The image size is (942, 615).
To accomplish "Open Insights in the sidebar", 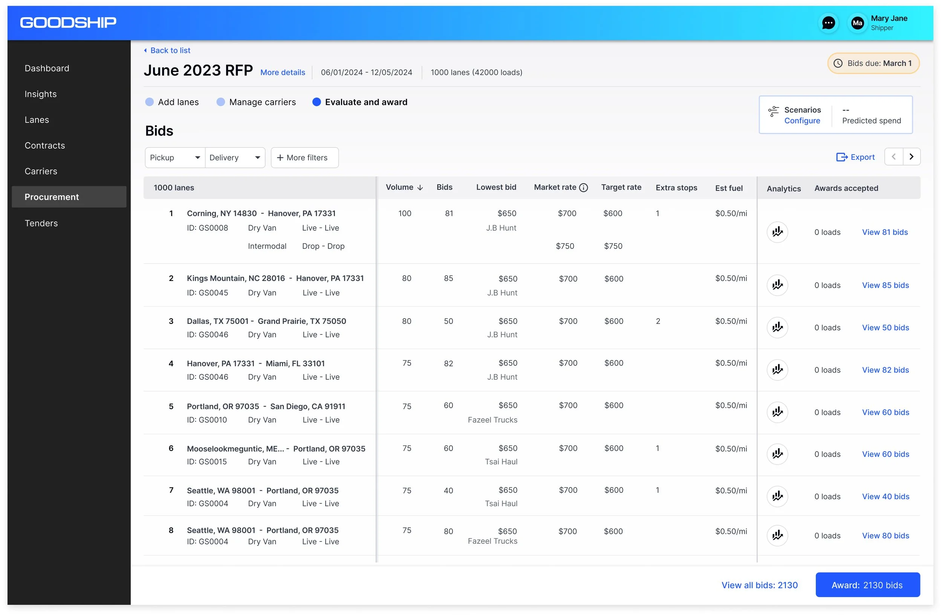I will [40, 94].
